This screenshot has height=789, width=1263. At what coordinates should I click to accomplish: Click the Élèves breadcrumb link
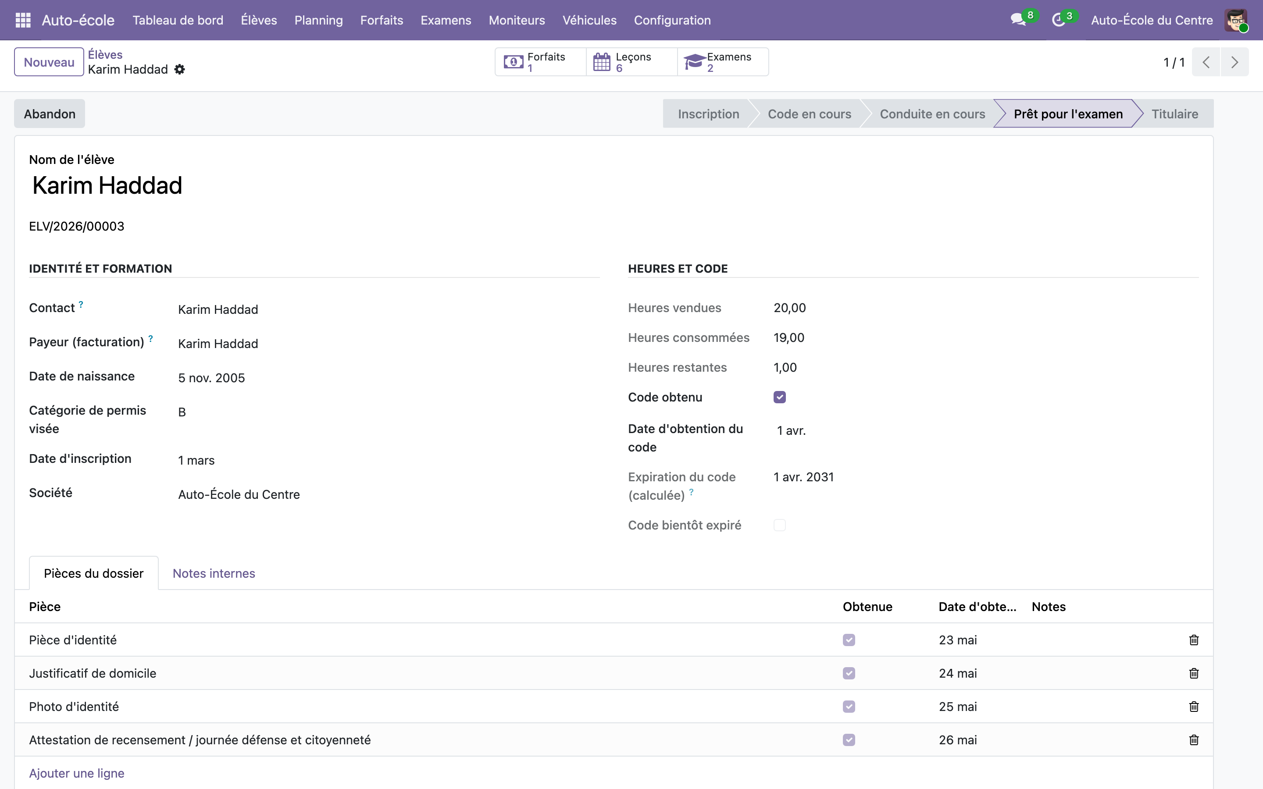[x=105, y=54]
